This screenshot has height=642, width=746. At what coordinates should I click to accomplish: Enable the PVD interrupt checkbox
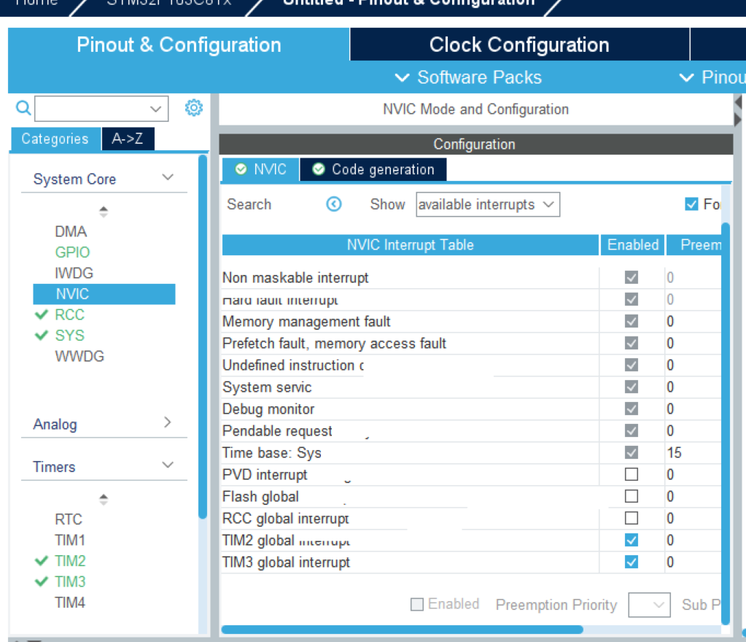pyautogui.click(x=632, y=474)
